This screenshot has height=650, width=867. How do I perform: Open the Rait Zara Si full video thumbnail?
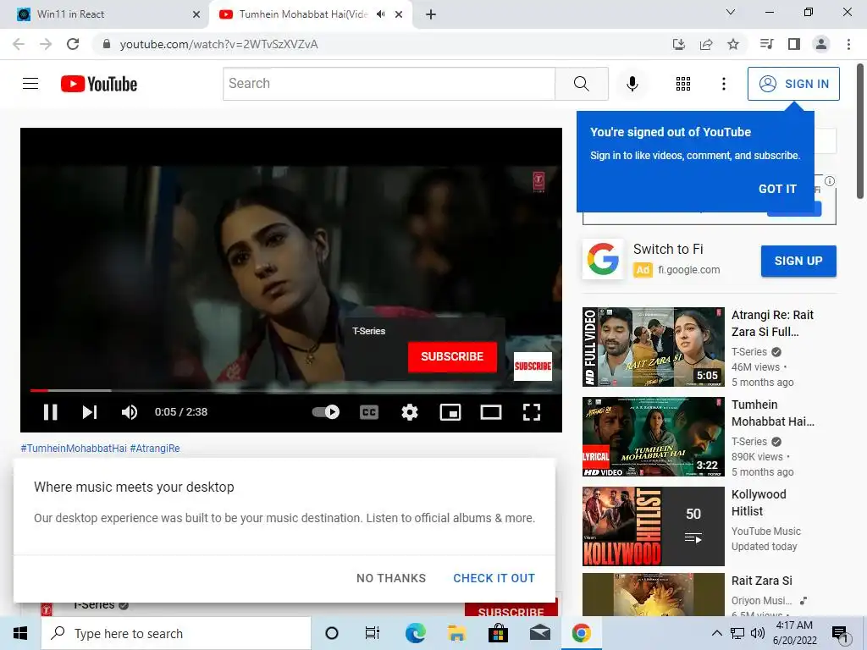point(653,346)
